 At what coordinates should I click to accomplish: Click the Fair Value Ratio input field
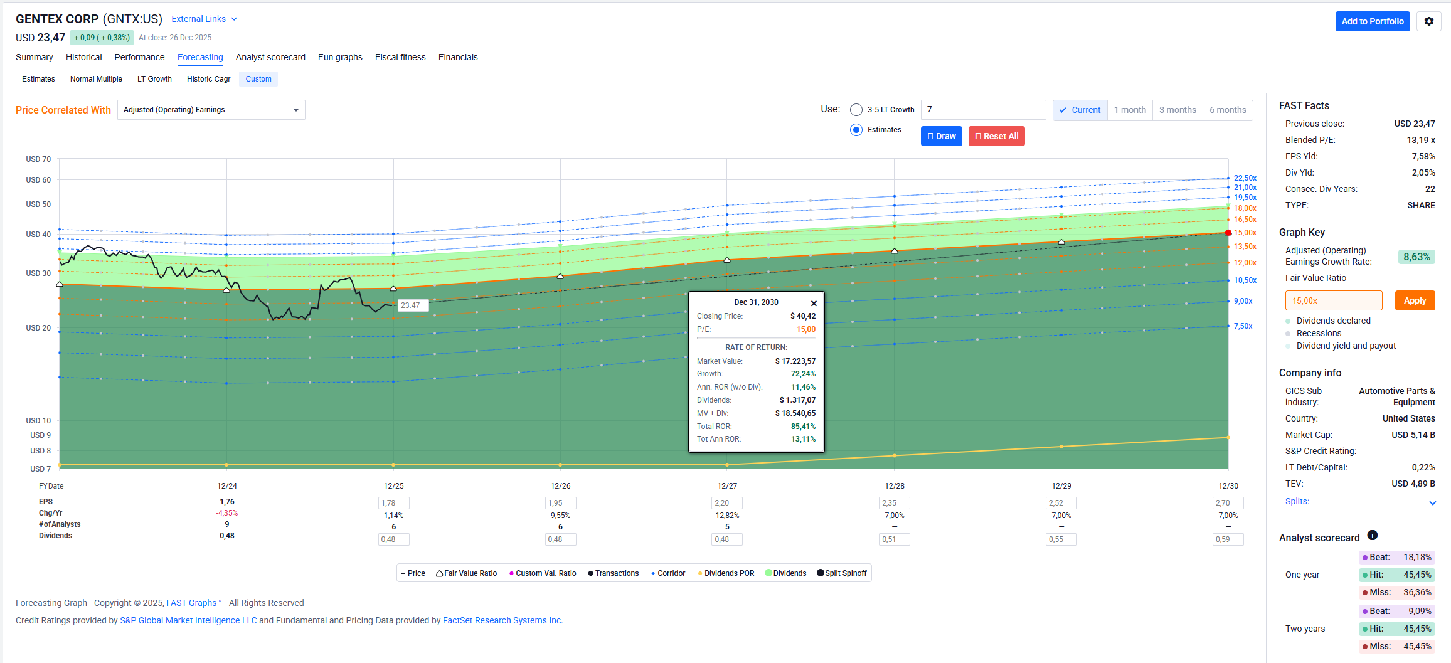point(1333,300)
